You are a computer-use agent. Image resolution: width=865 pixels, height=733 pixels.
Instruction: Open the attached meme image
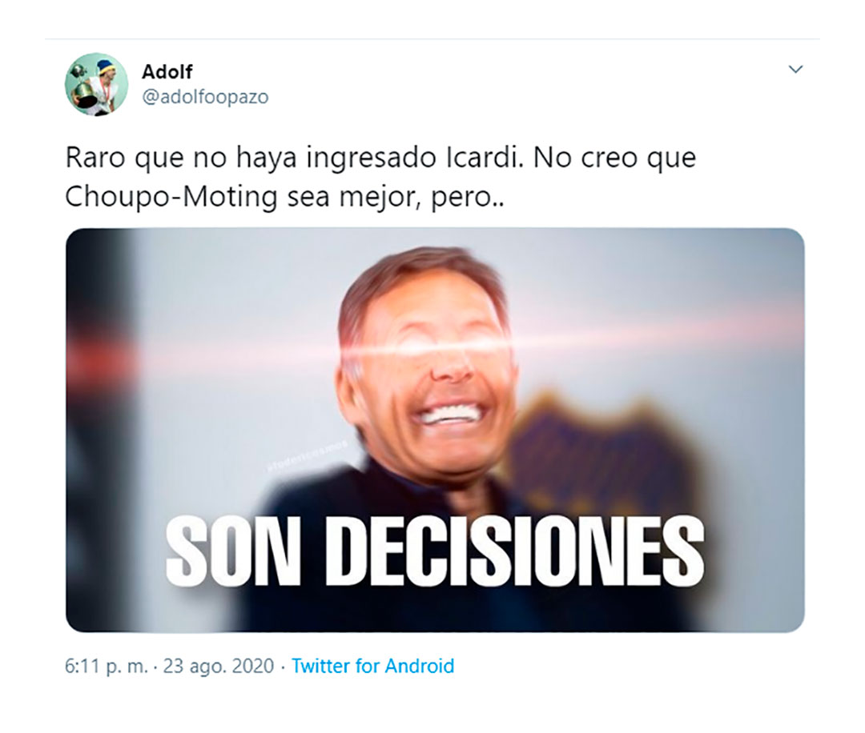(x=435, y=430)
